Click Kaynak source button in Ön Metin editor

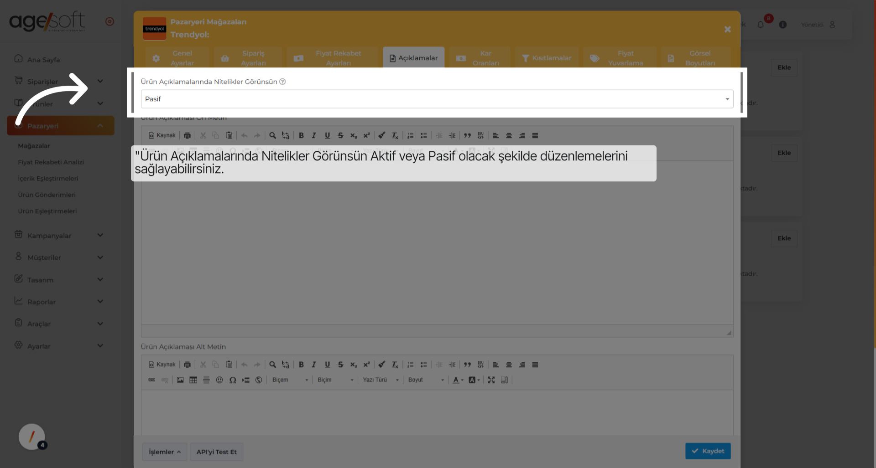(162, 135)
